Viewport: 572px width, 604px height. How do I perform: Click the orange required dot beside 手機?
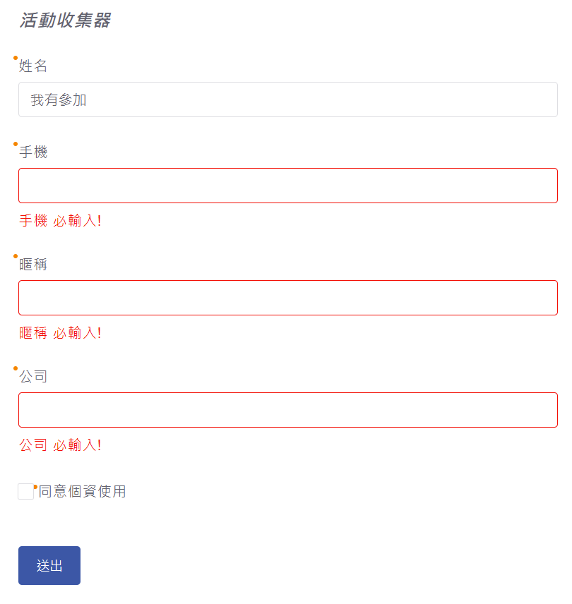coord(16,144)
